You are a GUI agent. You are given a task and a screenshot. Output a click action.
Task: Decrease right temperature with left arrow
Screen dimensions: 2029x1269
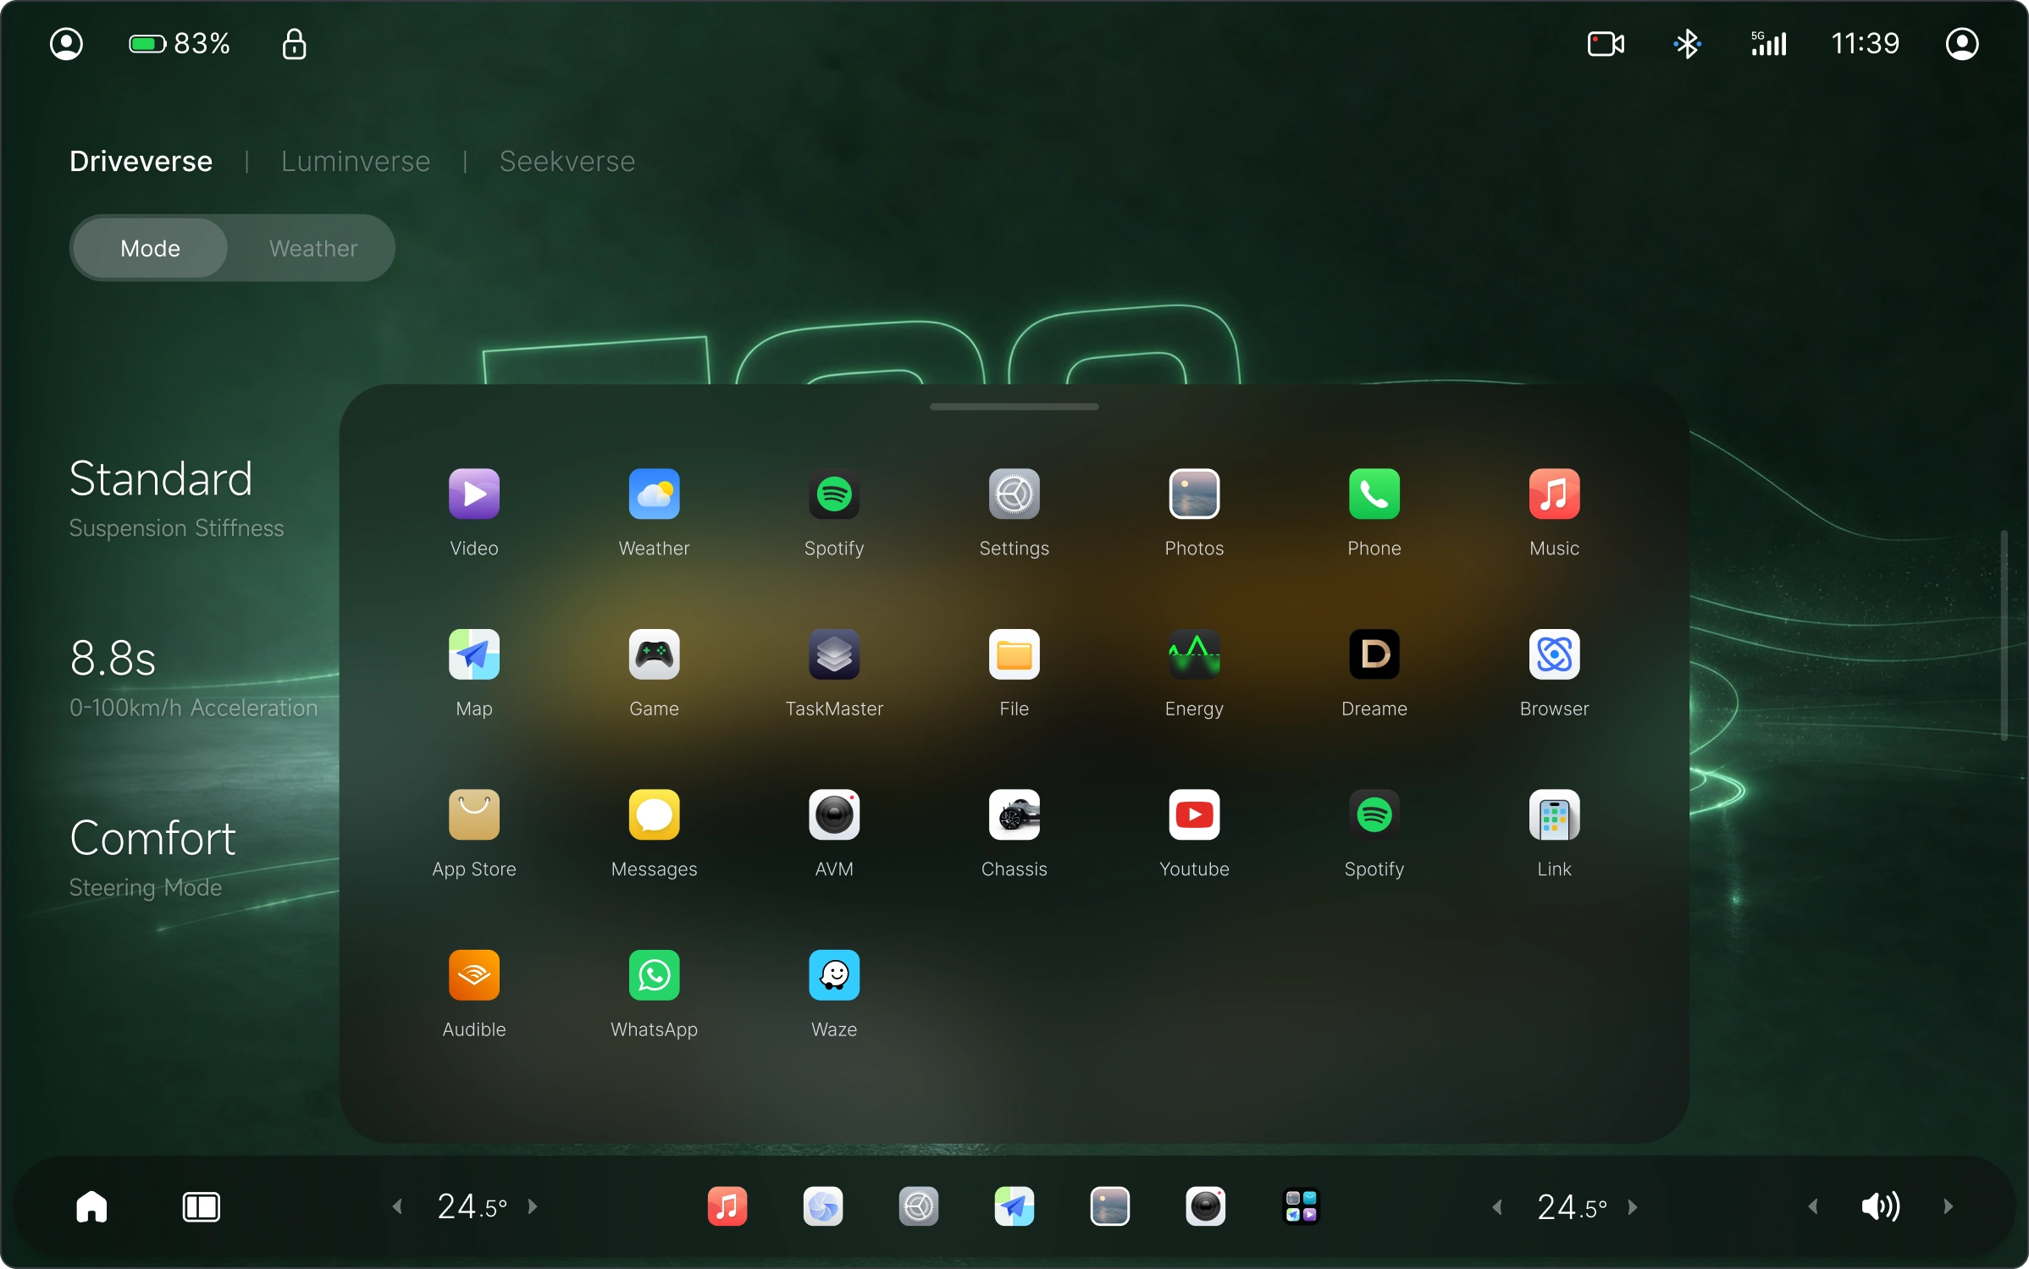coord(1497,1206)
